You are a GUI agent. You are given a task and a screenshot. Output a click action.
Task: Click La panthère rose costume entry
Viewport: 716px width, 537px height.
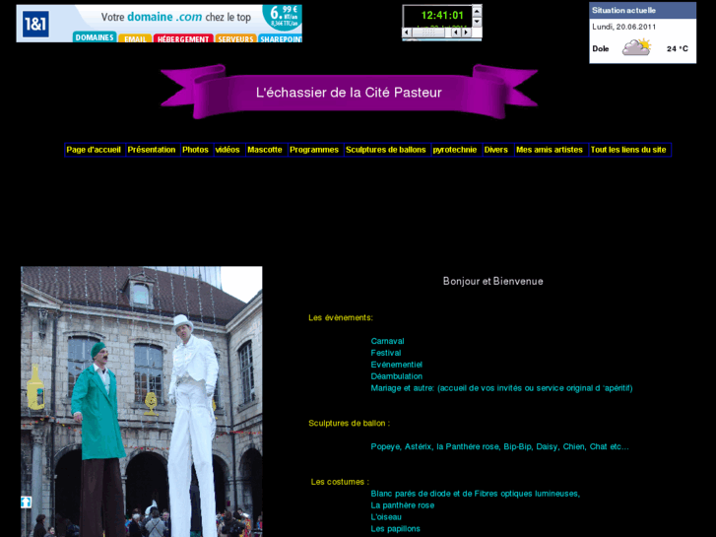(402, 505)
